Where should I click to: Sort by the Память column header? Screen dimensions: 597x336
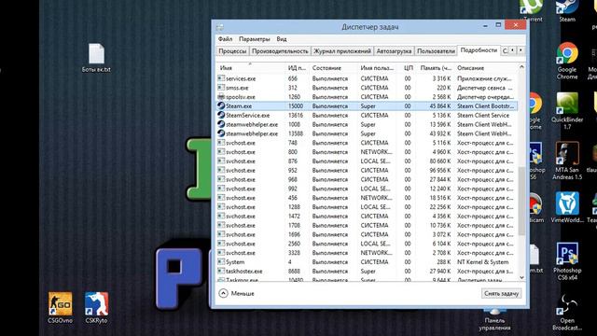[x=436, y=68]
